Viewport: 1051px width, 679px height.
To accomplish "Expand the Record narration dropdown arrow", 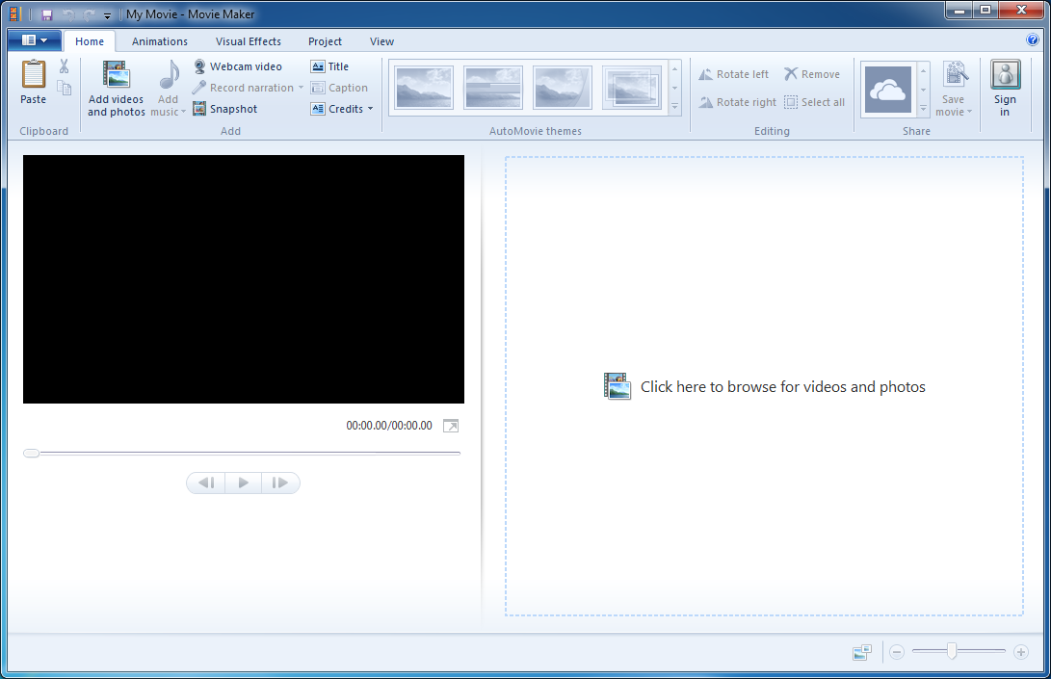I will pyautogui.click(x=301, y=88).
